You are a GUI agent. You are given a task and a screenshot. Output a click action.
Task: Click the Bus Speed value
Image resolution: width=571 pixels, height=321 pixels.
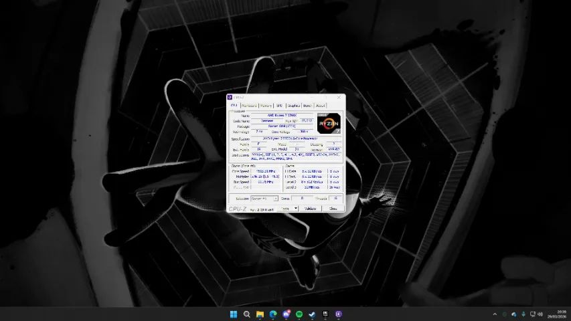click(x=266, y=182)
